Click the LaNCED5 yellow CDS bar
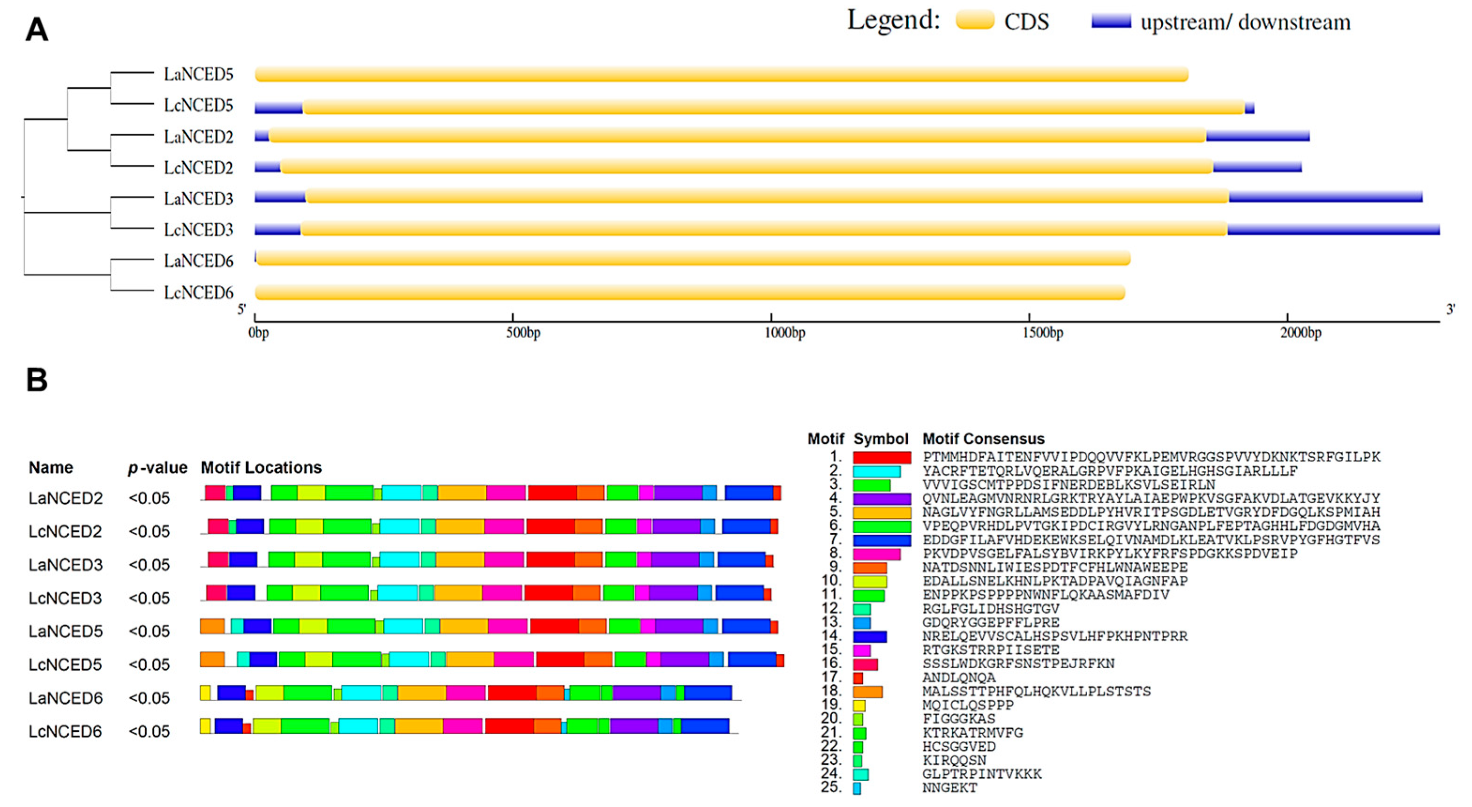1472x807 pixels. 721,75
